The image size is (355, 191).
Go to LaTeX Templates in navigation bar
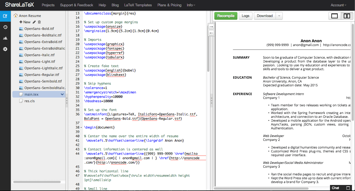(x=138, y=5)
